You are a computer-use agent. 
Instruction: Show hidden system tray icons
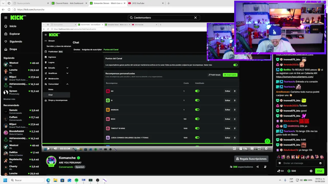[280, 180]
